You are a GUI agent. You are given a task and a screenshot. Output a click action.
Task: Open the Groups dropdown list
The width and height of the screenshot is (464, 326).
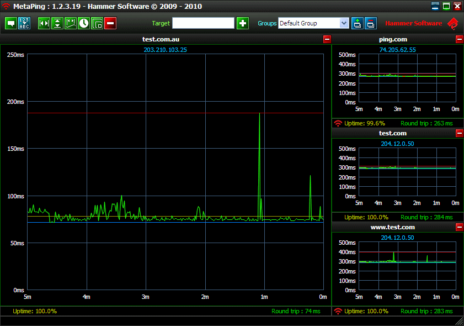(x=344, y=23)
